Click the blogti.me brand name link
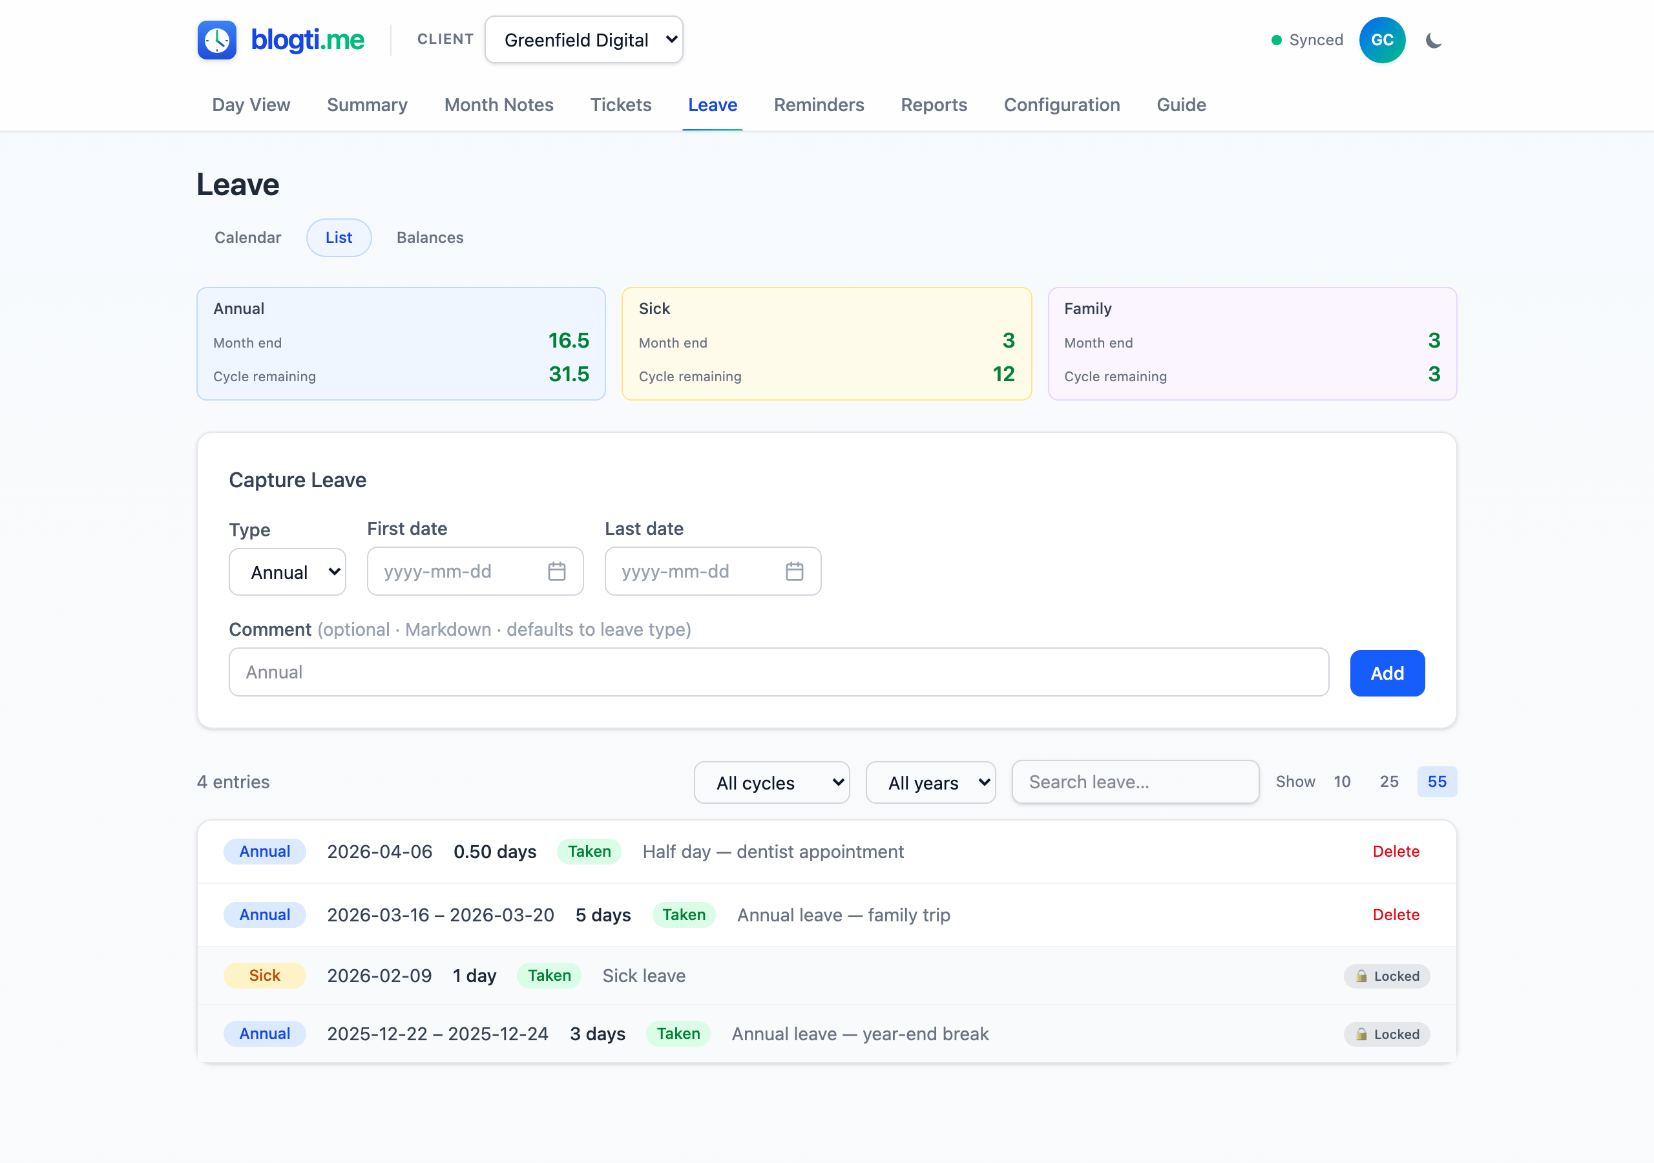The width and height of the screenshot is (1654, 1163). pyautogui.click(x=308, y=40)
